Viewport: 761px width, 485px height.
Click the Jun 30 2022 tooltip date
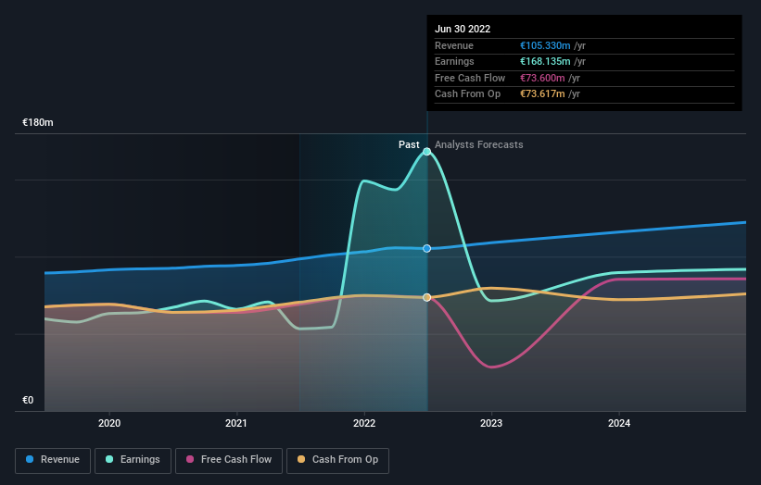pos(463,29)
